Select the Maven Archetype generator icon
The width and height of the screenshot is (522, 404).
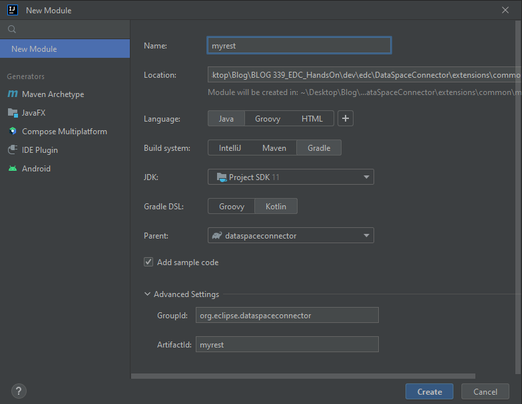click(13, 94)
